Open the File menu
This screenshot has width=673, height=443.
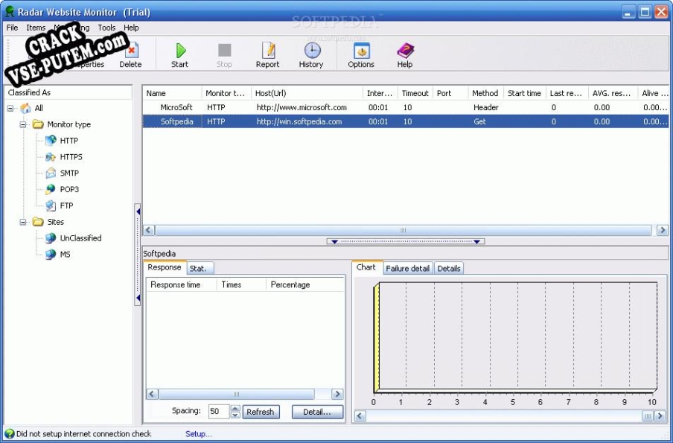(x=12, y=28)
